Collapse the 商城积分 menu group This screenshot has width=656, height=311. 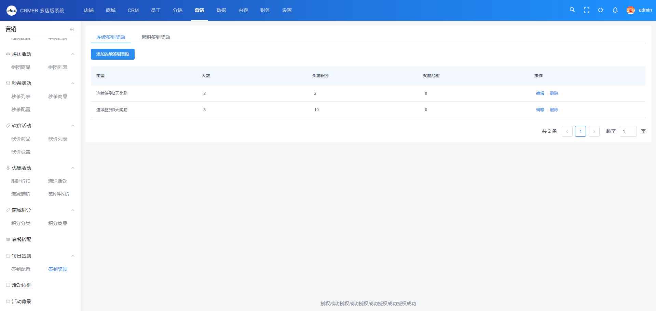72,210
